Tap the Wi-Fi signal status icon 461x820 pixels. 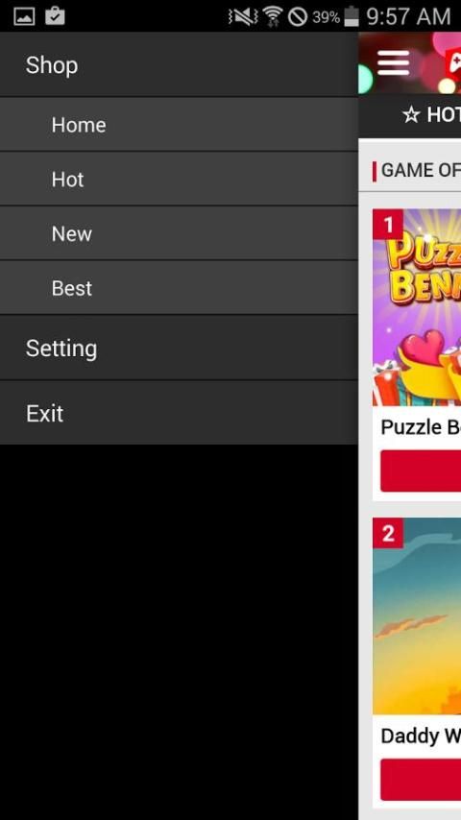[x=273, y=16]
